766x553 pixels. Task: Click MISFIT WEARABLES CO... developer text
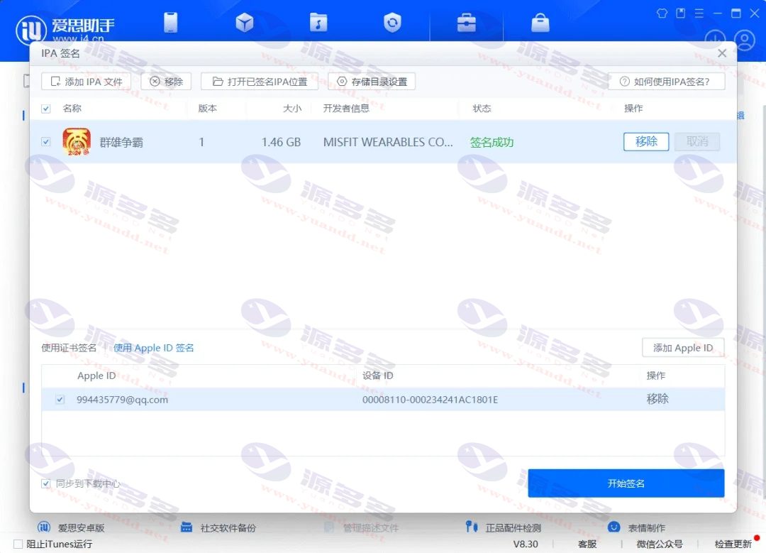point(388,142)
